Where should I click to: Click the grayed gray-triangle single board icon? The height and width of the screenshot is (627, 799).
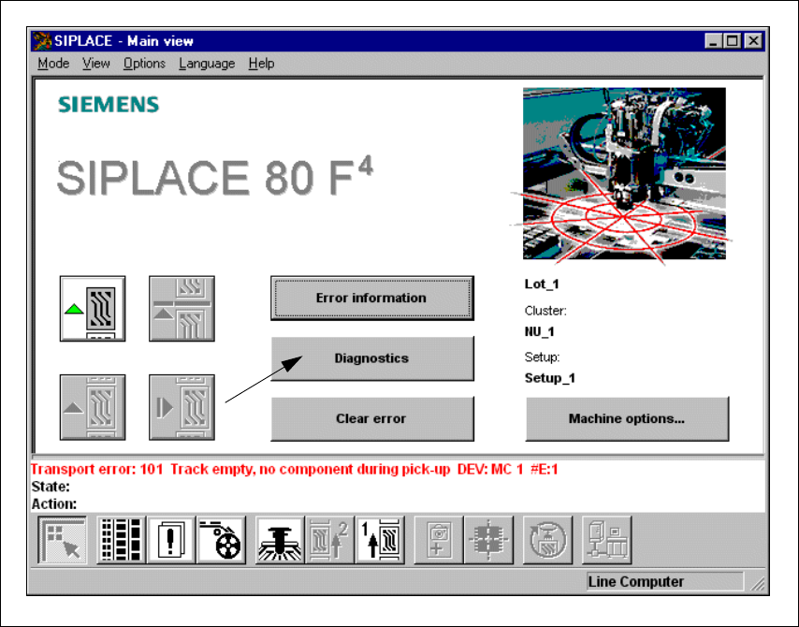(x=93, y=407)
